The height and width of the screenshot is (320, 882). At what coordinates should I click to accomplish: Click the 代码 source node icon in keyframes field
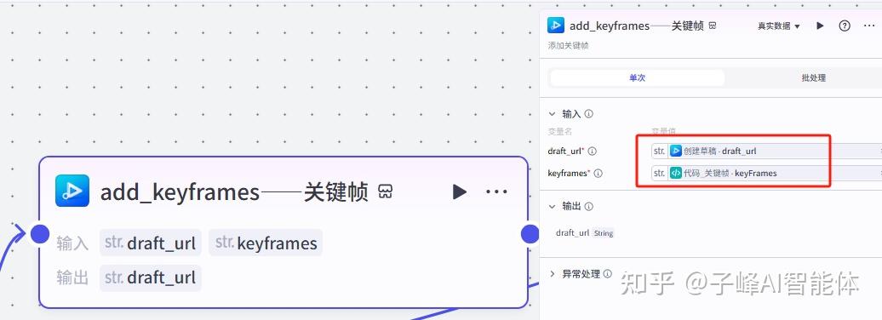(676, 174)
